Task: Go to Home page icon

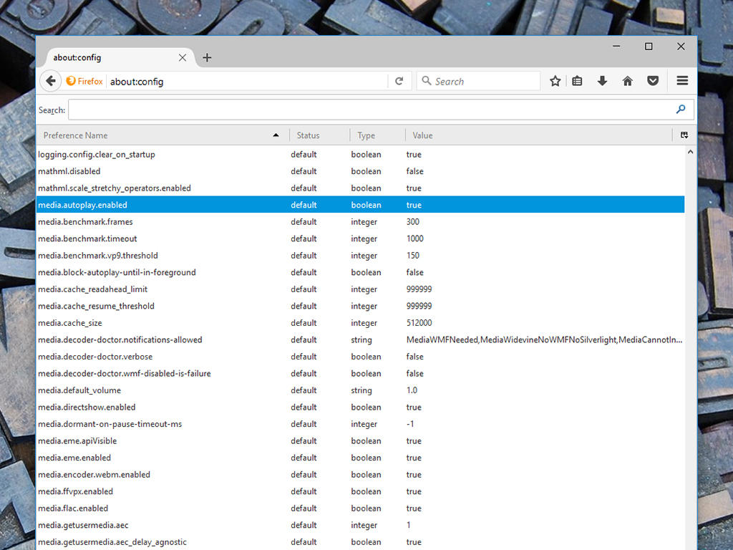Action: point(628,82)
